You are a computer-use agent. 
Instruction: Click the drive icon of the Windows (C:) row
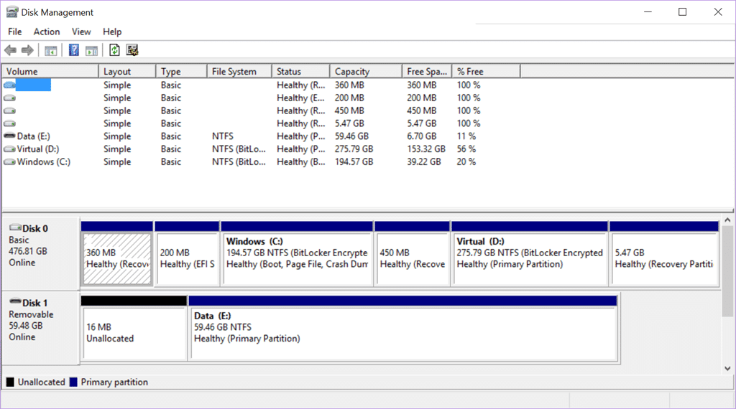[x=9, y=161]
